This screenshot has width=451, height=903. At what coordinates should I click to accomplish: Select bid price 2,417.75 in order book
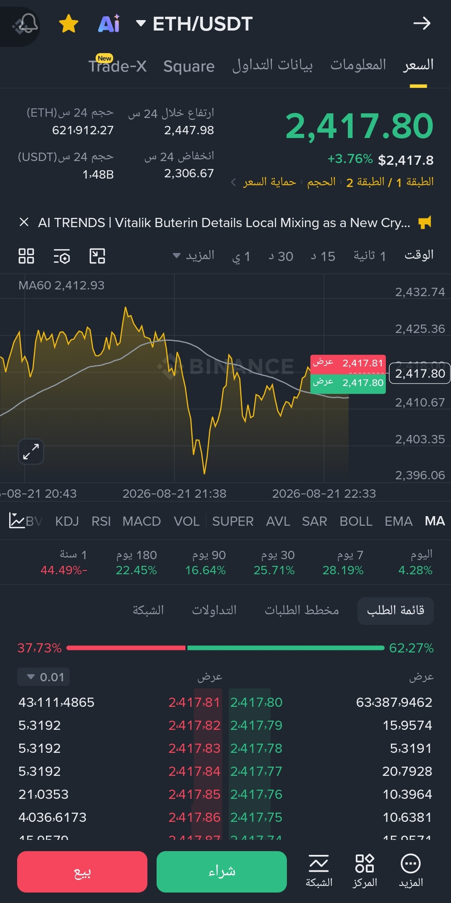(x=256, y=817)
